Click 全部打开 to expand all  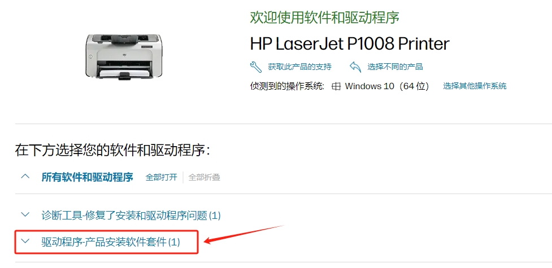click(x=161, y=177)
